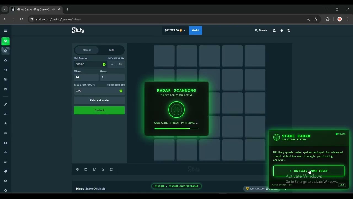Close the Mines Game browser tab

pos(59,9)
